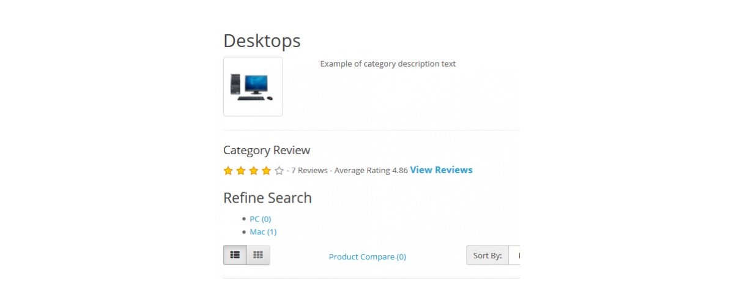
Task: Click the category description text
Action: [x=388, y=64]
